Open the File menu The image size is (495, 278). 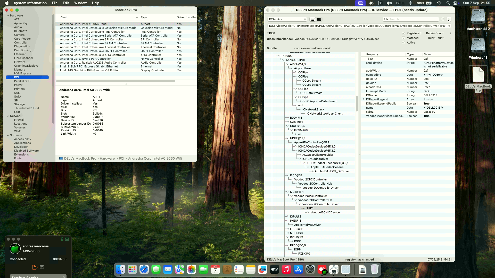pyautogui.click(x=55, y=3)
